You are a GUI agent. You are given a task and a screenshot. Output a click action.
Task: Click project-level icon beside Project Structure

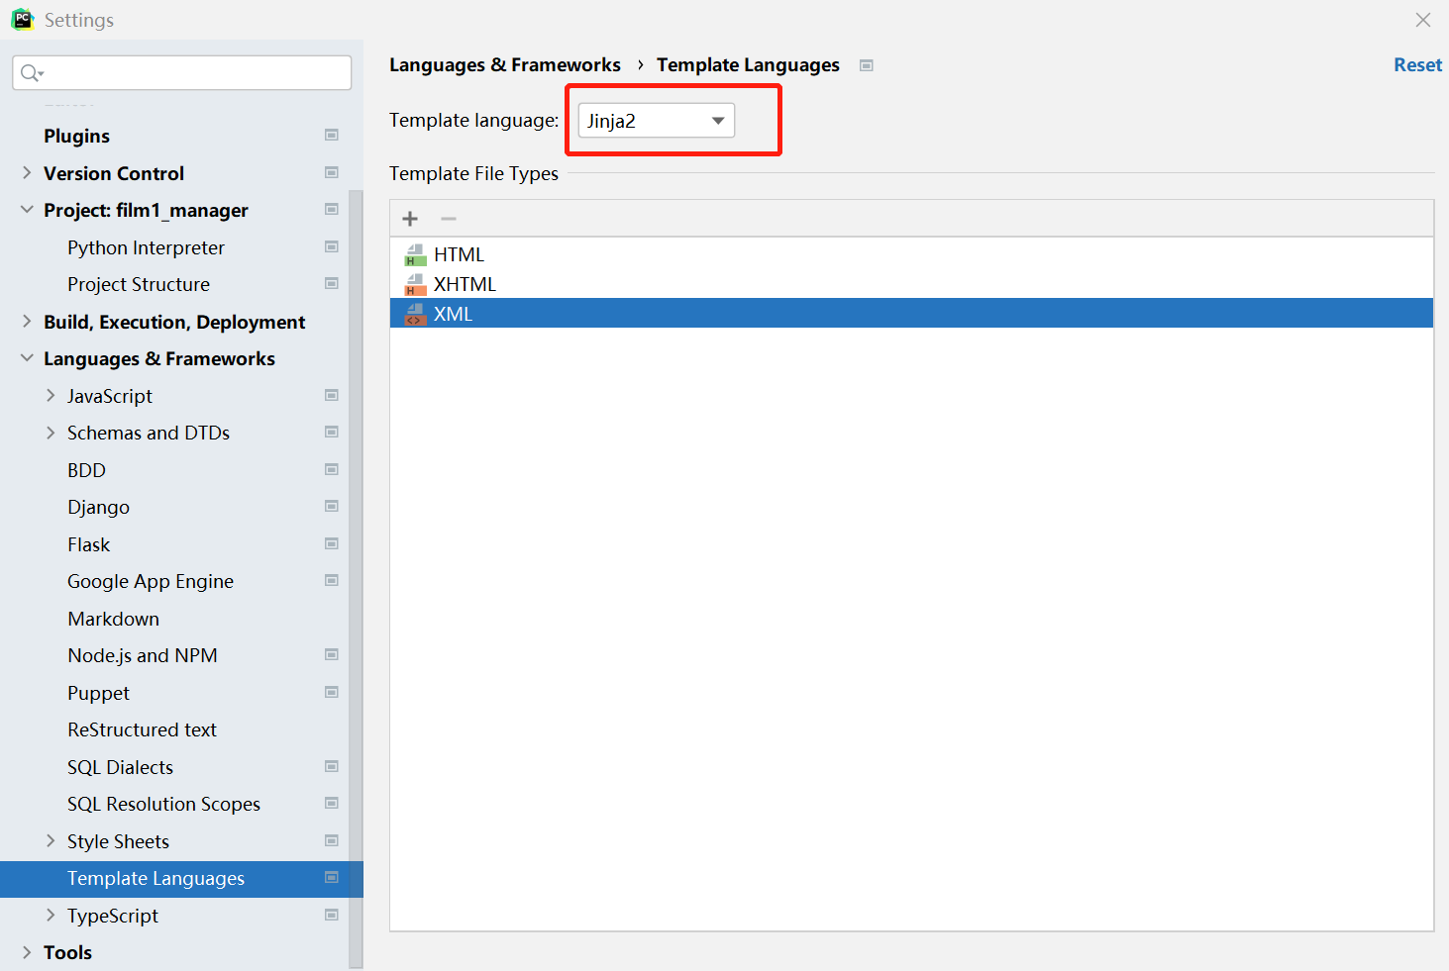[332, 283]
